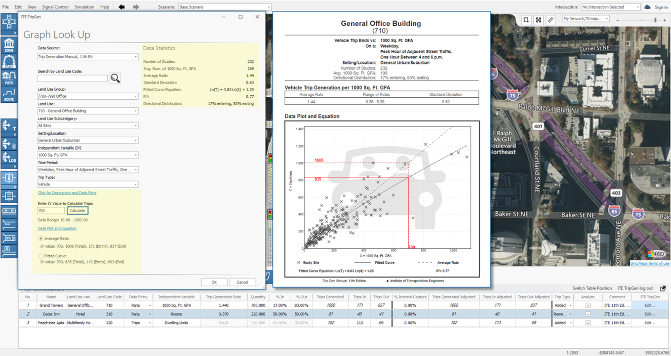This screenshot has width=671, height=356.
Task: Click OK in the ITE TripGen dialog
Action: pos(214,282)
